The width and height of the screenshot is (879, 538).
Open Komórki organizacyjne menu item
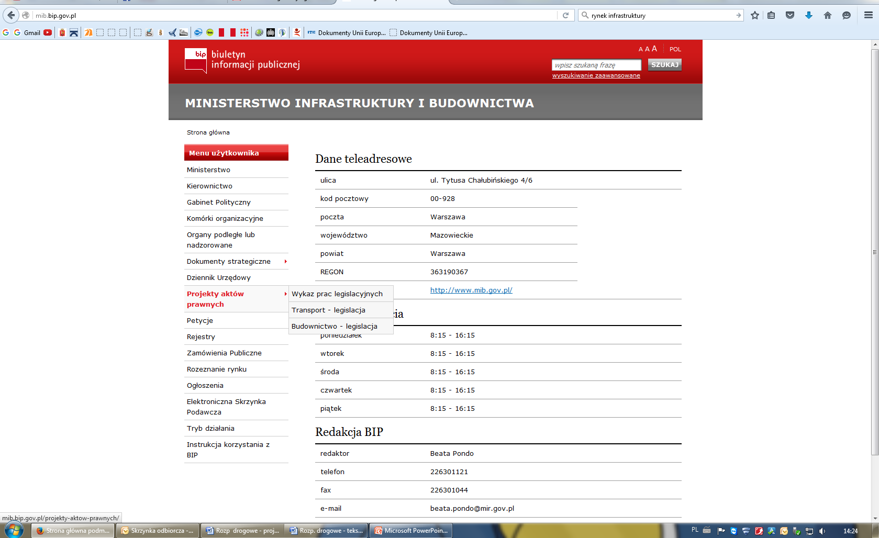[236, 218]
